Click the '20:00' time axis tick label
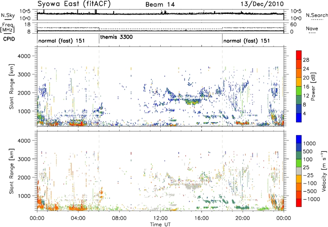Screen dimensions: 328x227 click(x=243, y=218)
